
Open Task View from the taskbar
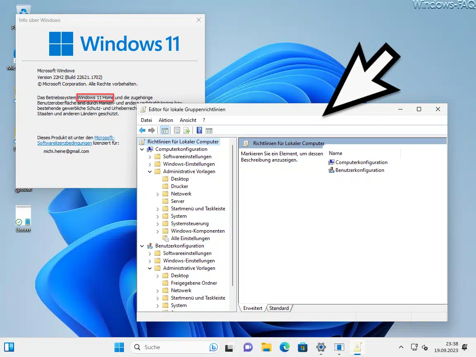229,347
